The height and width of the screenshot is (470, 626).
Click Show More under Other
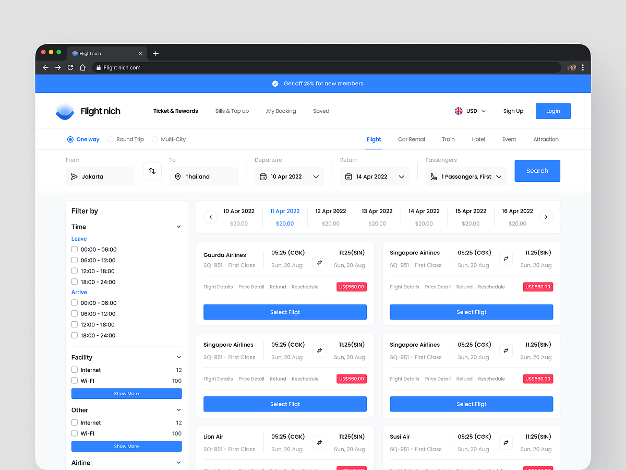click(127, 446)
